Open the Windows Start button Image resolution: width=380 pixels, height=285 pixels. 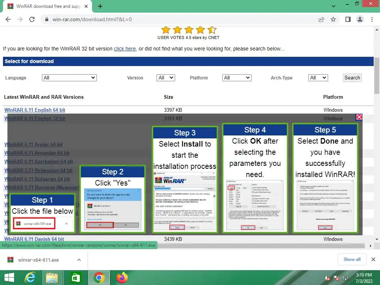[x=9, y=278]
